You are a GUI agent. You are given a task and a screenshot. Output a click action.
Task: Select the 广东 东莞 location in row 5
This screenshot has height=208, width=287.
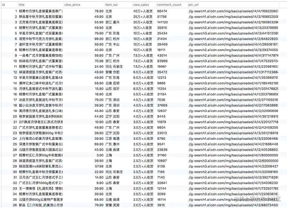tap(113, 33)
